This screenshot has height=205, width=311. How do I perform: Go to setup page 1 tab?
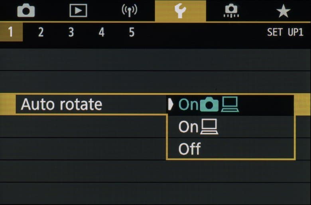pos(10,32)
